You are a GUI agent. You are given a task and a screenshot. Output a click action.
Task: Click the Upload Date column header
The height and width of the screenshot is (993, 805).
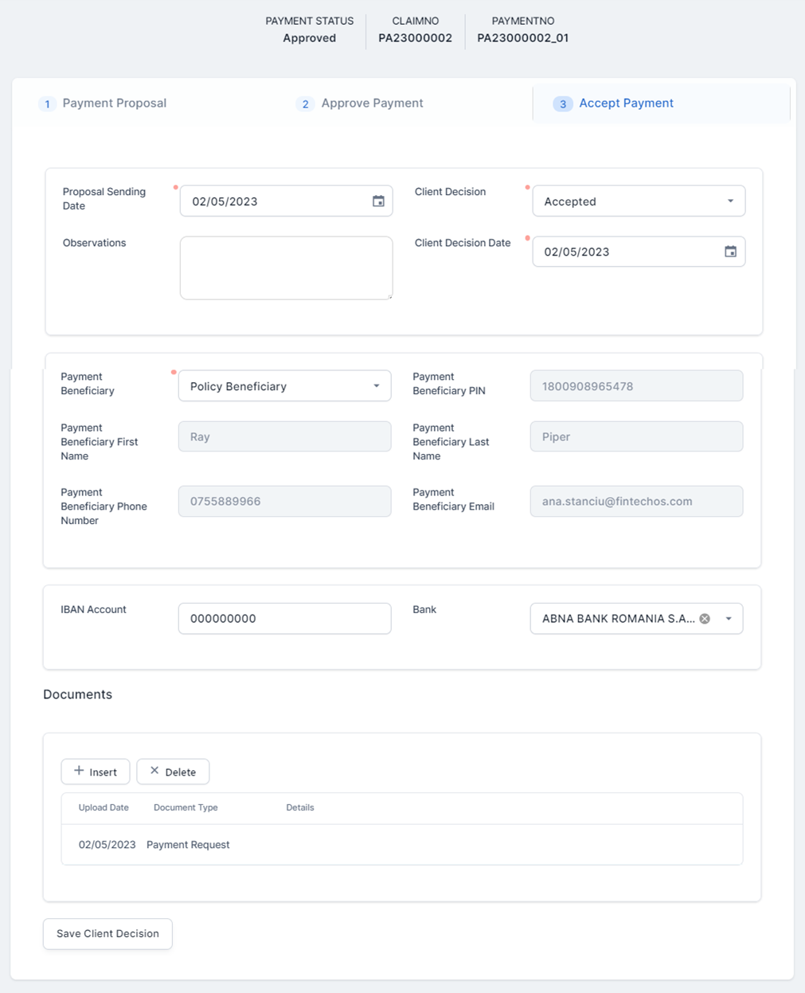[104, 807]
